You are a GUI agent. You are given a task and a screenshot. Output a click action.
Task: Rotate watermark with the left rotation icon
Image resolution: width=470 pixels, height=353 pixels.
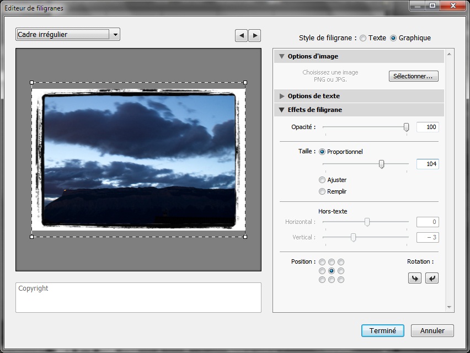415,278
